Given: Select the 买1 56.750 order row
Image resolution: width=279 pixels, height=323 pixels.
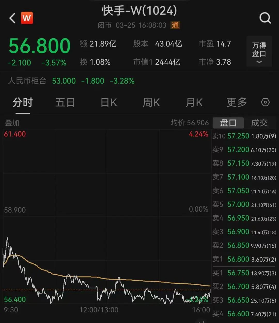Looking at the screenshot, I should tap(244, 273).
